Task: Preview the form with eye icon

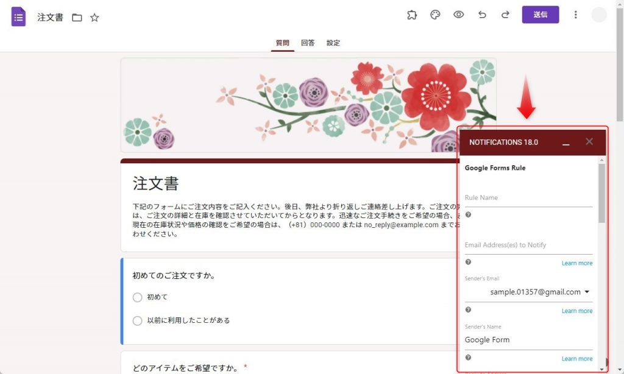Action: point(458,15)
